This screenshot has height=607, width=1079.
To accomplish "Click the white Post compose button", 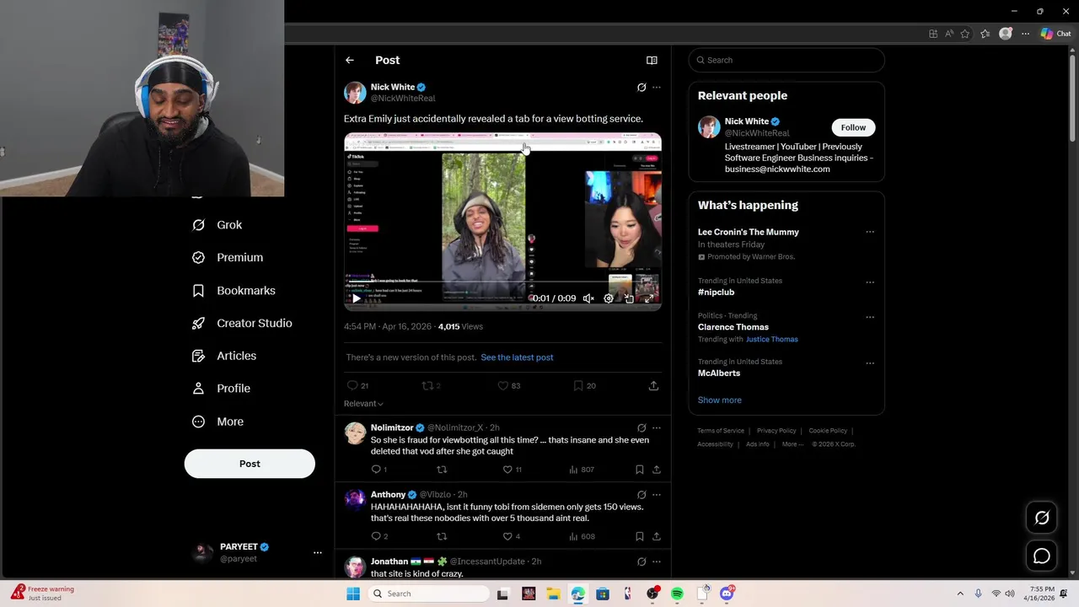I will point(250,464).
